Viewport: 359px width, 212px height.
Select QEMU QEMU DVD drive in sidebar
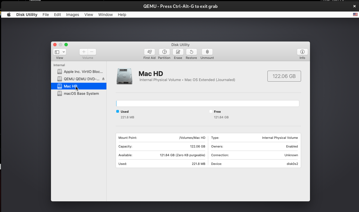pos(79,79)
